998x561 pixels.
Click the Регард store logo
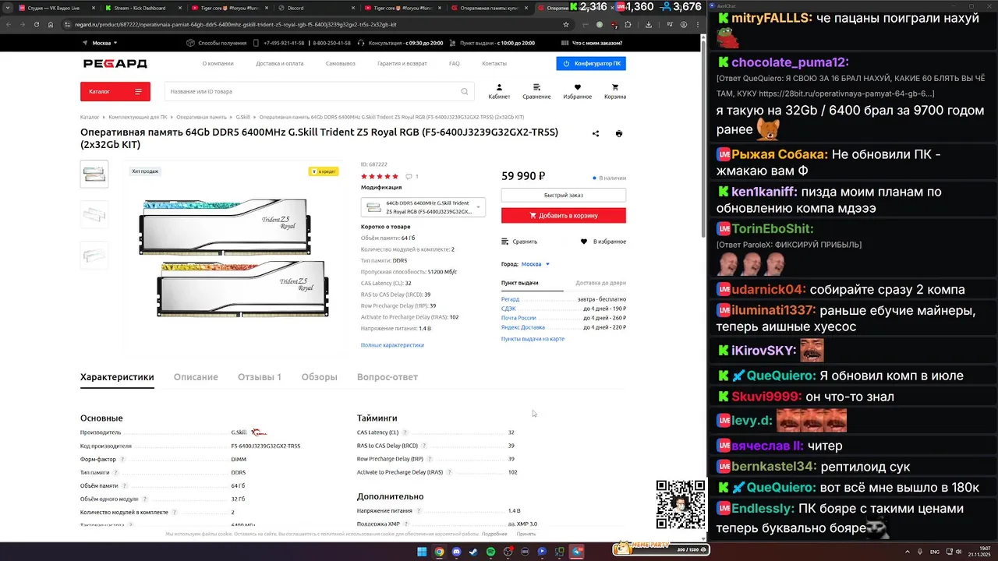(115, 64)
